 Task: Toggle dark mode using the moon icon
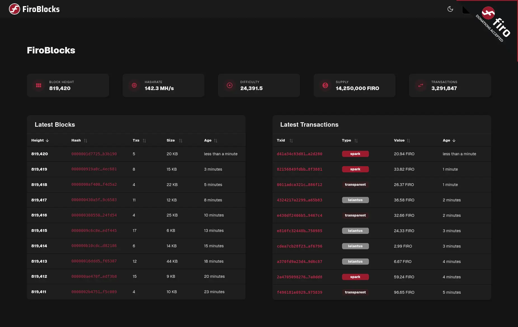[450, 9]
